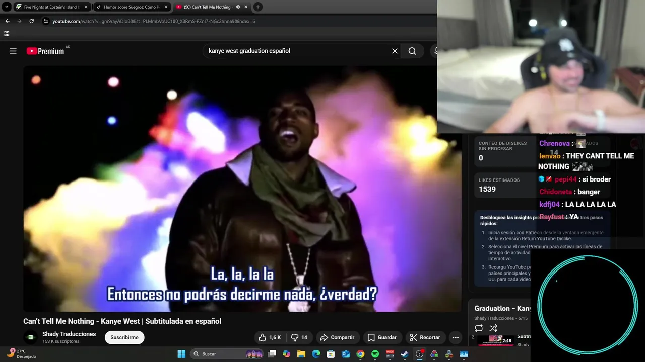Subscribe via the Suscribirme button
The width and height of the screenshot is (645, 362).
124,337
